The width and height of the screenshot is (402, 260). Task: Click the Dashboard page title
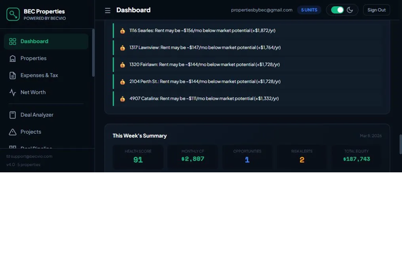tap(133, 10)
